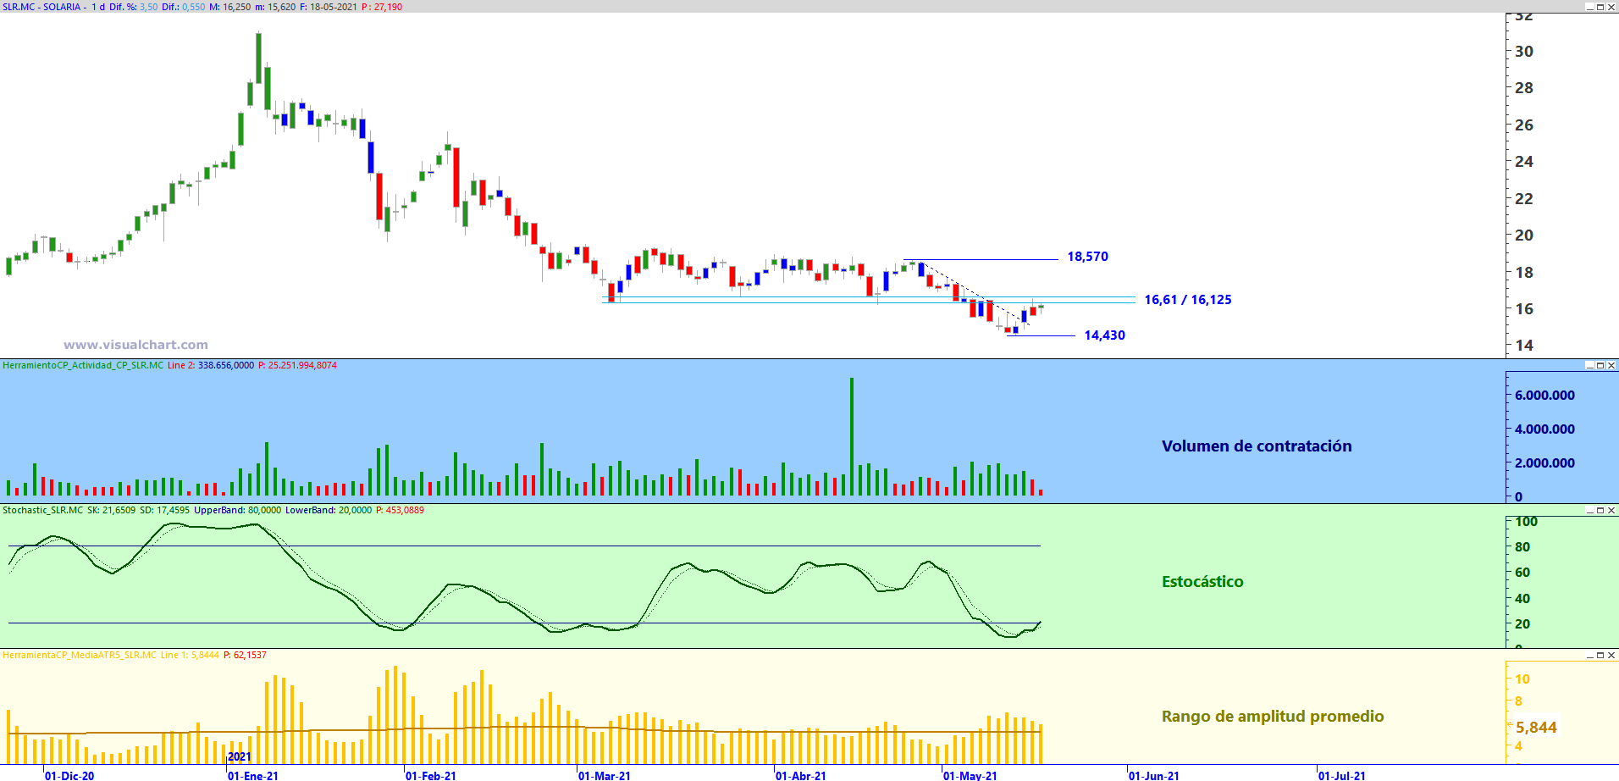Click the 01-Jul-21 date on the time axis
The image size is (1619, 781).
point(1342,775)
